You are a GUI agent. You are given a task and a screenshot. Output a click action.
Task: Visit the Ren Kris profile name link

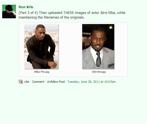point(26,7)
